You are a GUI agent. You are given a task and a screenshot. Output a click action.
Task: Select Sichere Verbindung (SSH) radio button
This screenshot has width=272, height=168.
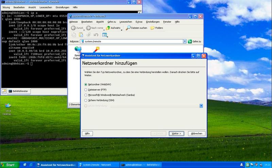[86, 100]
